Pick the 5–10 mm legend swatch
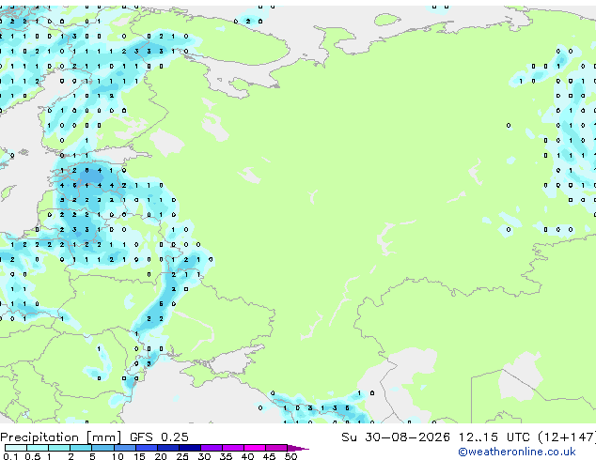596x460 pixels. [x=102, y=448]
